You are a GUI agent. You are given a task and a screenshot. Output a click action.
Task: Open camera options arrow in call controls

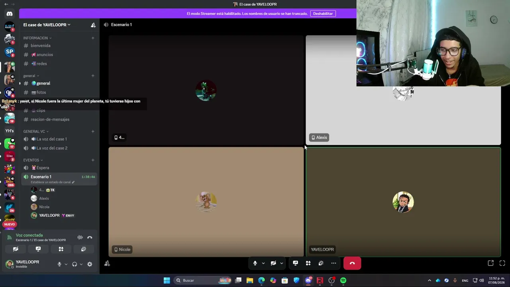click(281, 263)
